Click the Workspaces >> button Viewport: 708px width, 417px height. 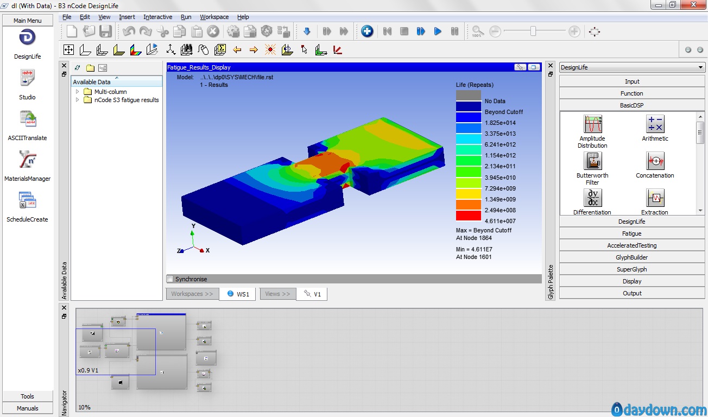[x=192, y=294]
